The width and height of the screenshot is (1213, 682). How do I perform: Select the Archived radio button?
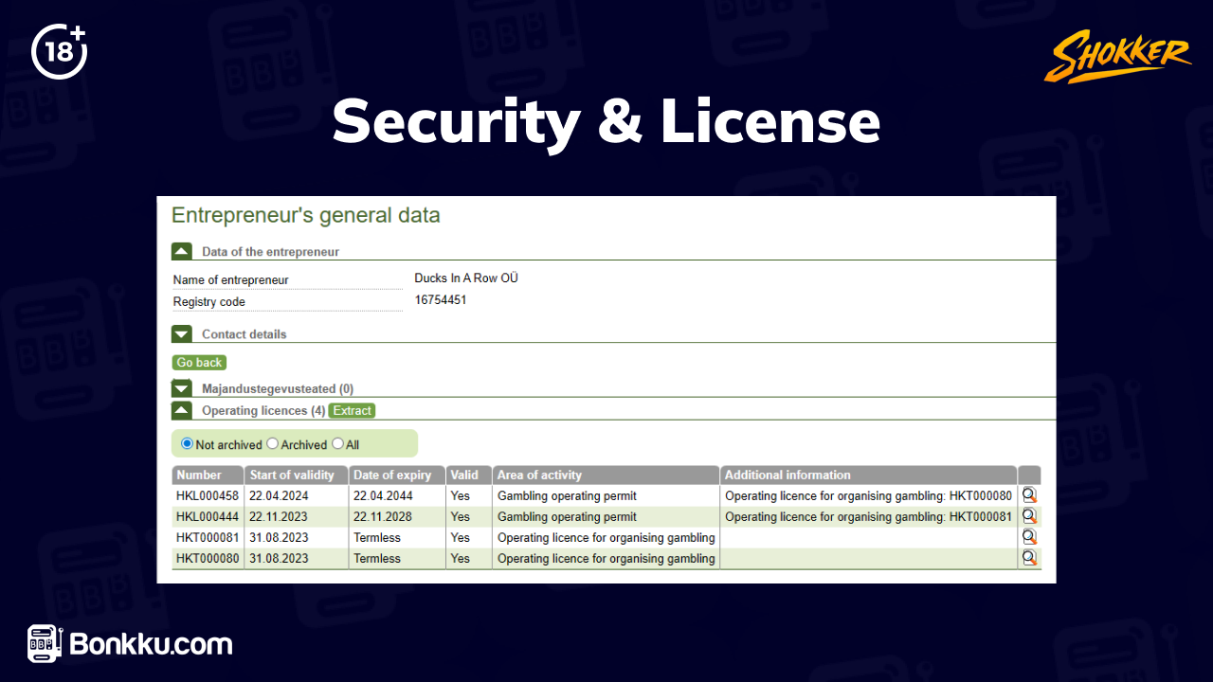(x=273, y=443)
